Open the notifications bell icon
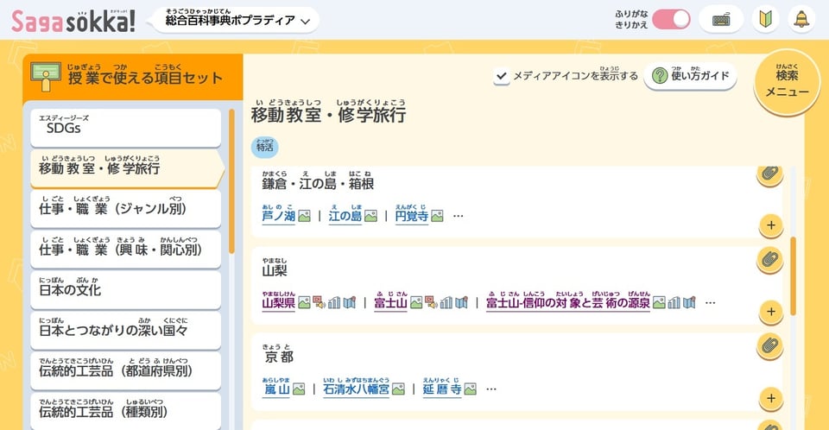829x430 pixels. [801, 20]
